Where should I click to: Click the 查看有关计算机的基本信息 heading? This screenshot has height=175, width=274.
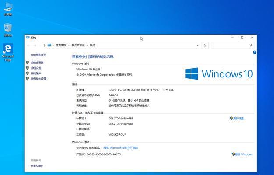pyautogui.click(x=93, y=56)
